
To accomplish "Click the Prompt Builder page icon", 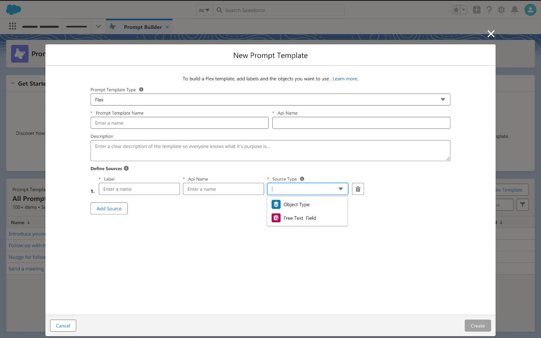I will coord(20,54).
